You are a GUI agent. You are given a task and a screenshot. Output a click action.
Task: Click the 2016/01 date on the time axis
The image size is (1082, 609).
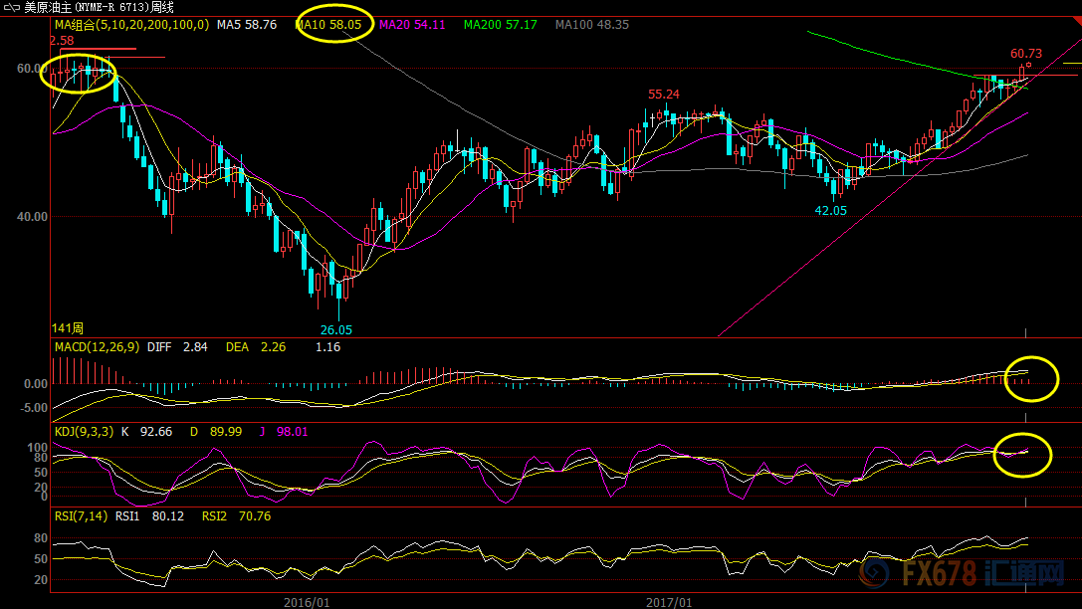[x=306, y=602]
